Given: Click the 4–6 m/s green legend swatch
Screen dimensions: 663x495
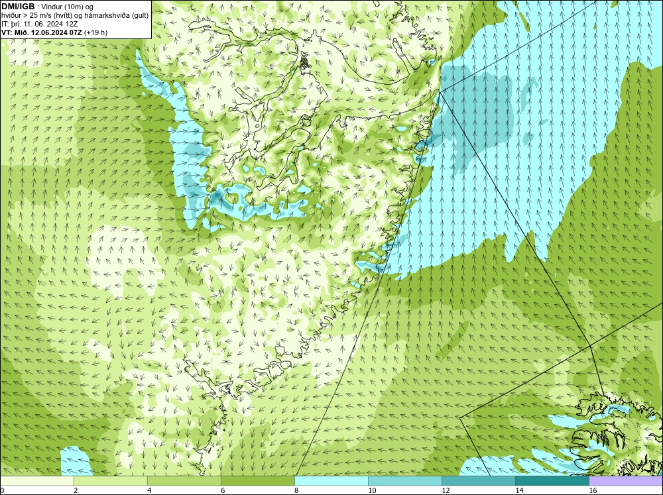Looking at the screenshot, I should coord(184,480).
